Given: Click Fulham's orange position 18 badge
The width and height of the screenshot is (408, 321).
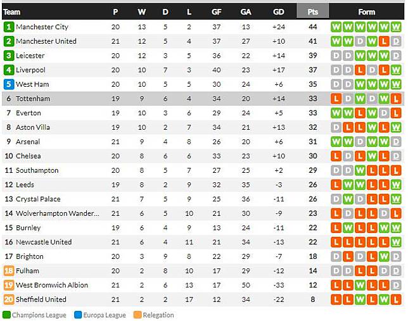Looking at the screenshot, I should tap(8, 271).
